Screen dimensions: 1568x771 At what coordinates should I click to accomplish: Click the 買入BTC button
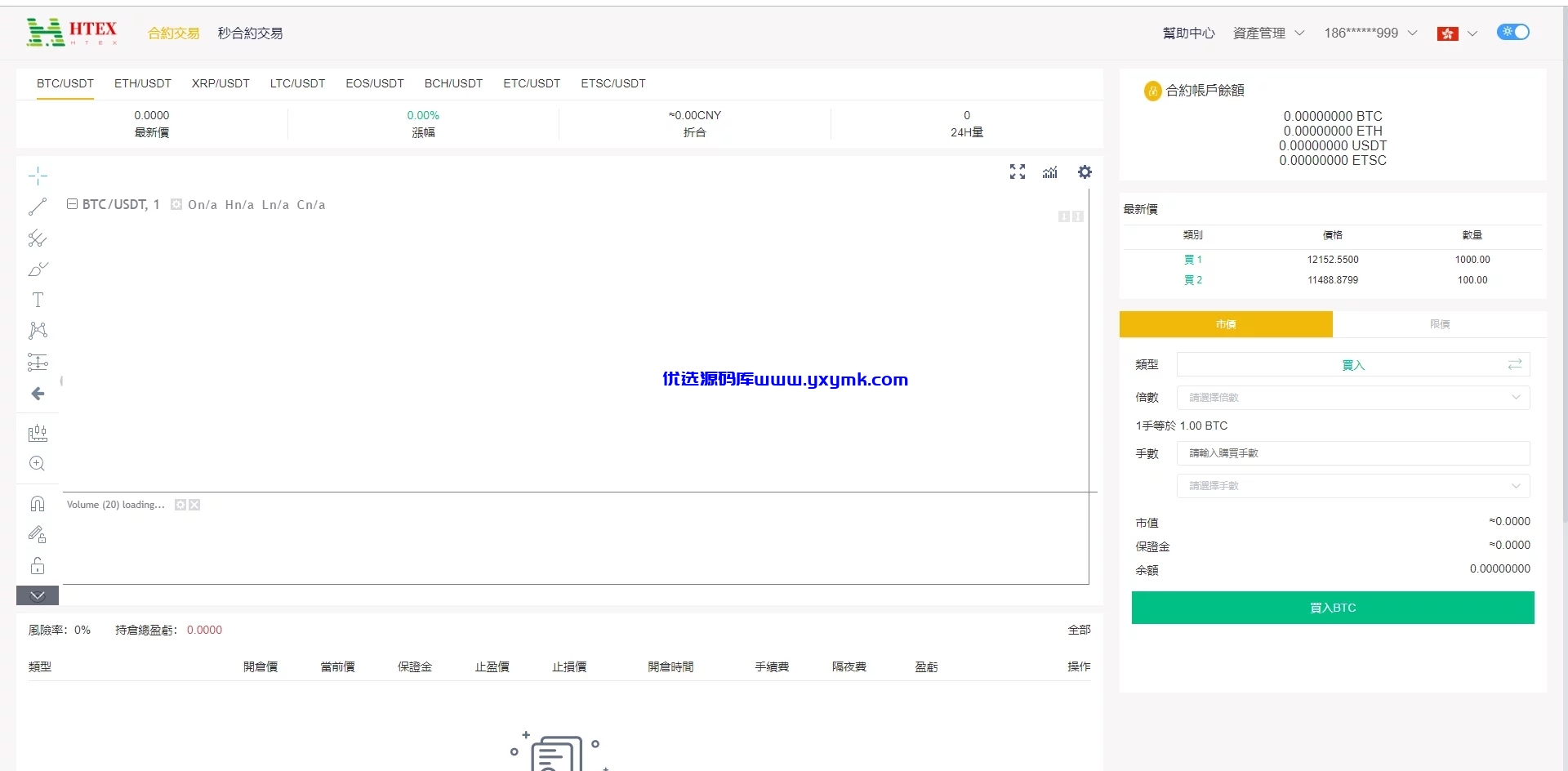pyautogui.click(x=1333, y=608)
